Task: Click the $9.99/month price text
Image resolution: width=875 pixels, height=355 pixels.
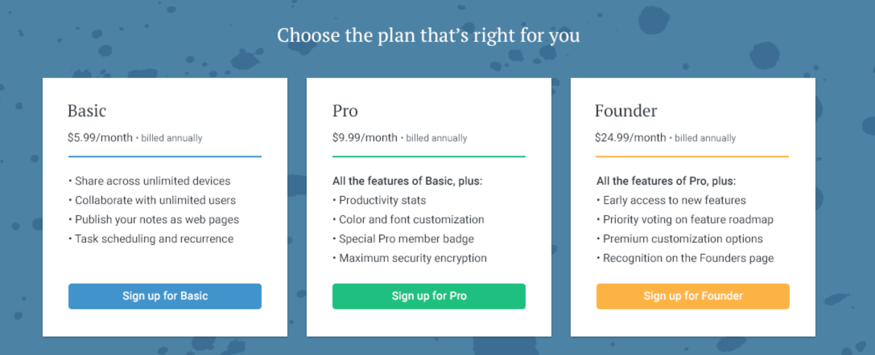Action: (365, 138)
